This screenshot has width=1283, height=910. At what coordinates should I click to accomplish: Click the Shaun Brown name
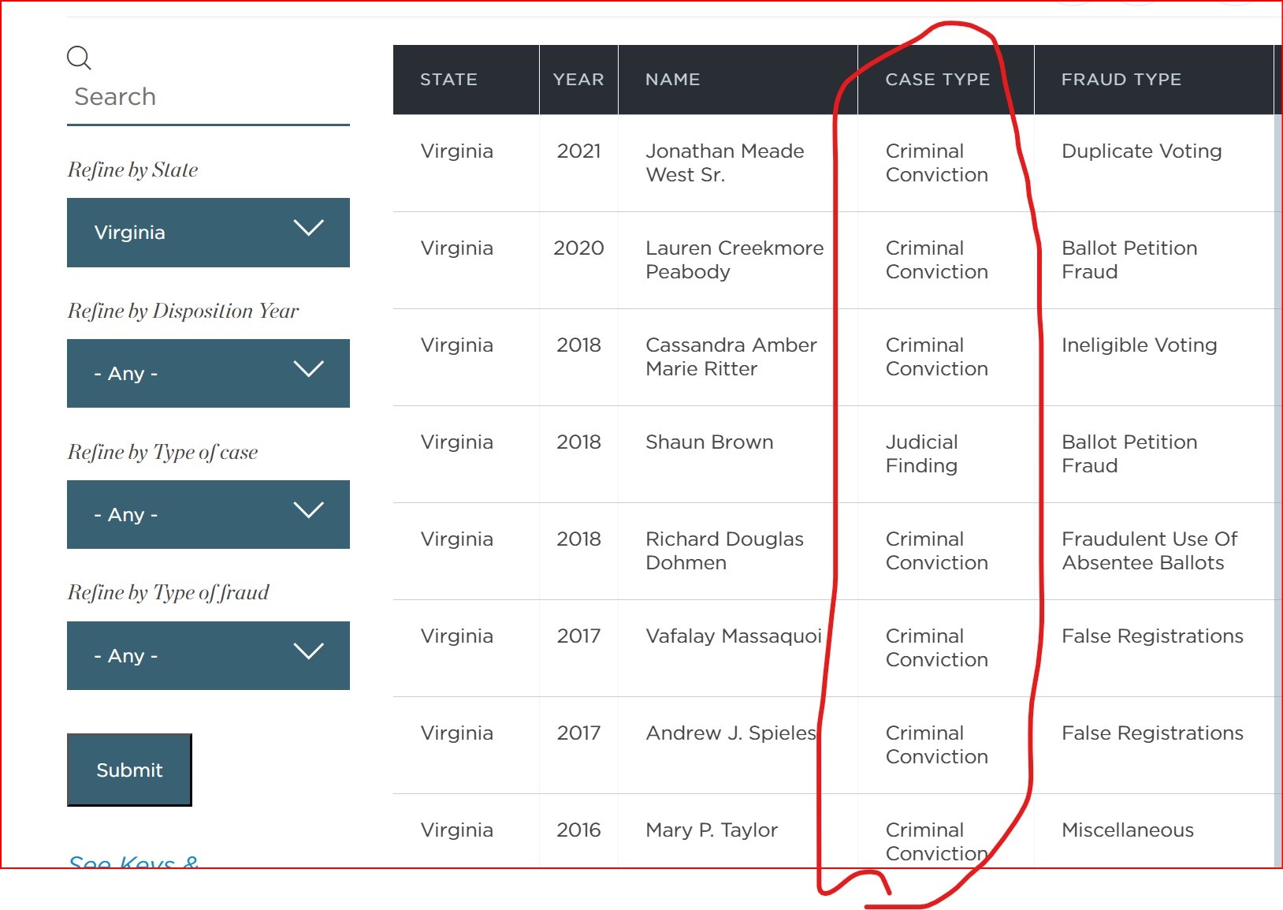pyautogui.click(x=709, y=442)
